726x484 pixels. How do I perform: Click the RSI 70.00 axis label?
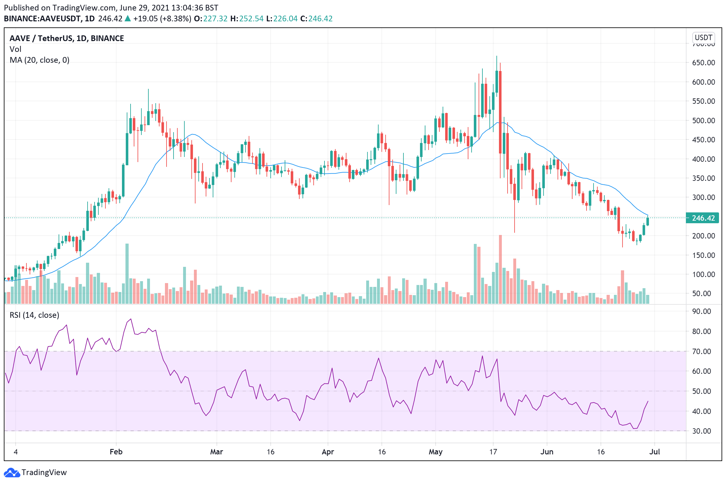701,351
